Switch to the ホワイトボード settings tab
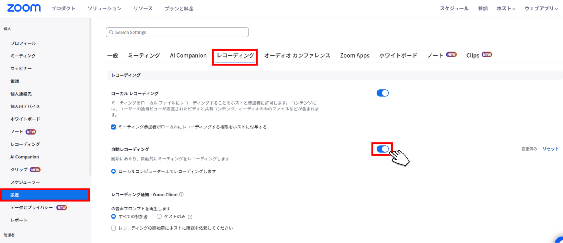The width and height of the screenshot is (563, 243). click(x=398, y=55)
